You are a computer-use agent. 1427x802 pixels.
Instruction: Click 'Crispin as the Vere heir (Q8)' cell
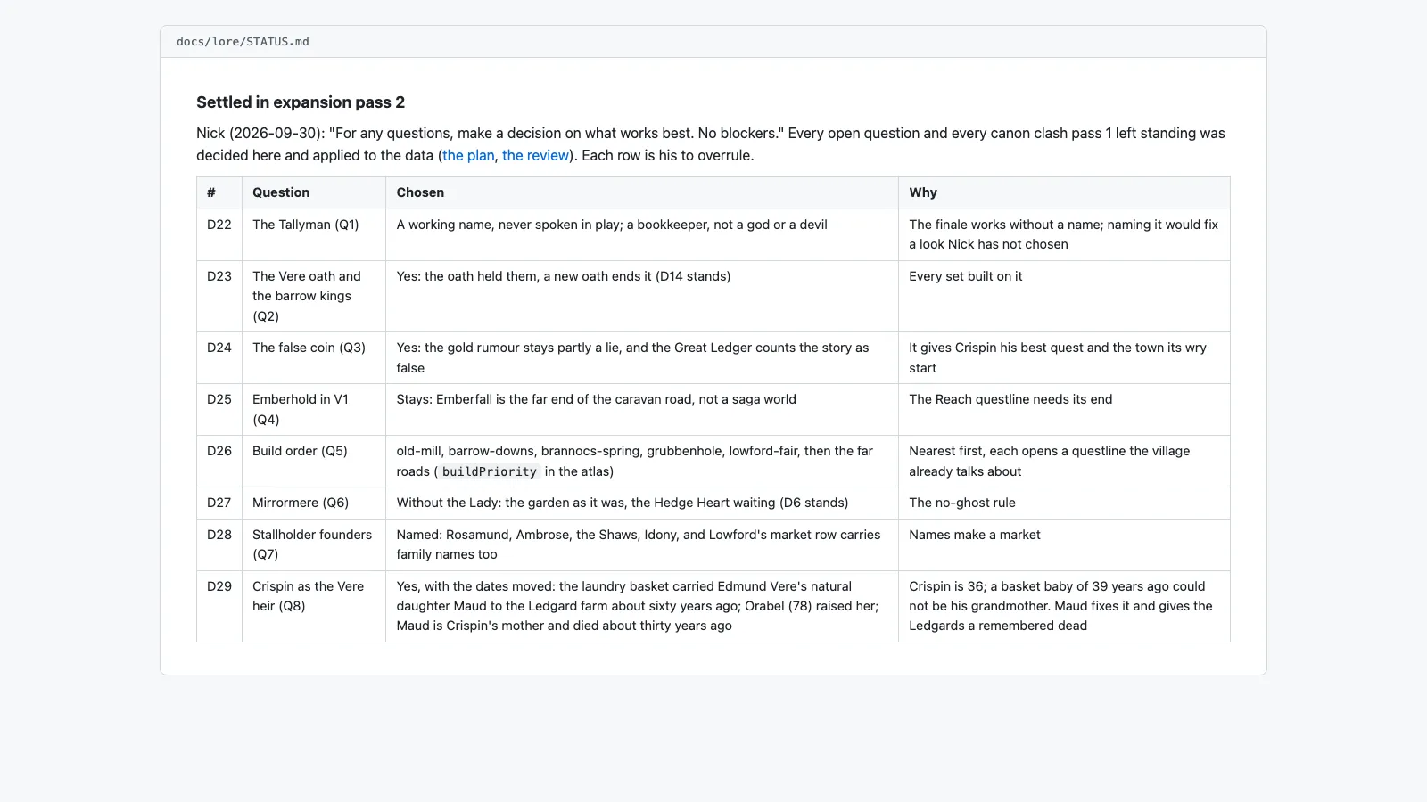(x=314, y=607)
